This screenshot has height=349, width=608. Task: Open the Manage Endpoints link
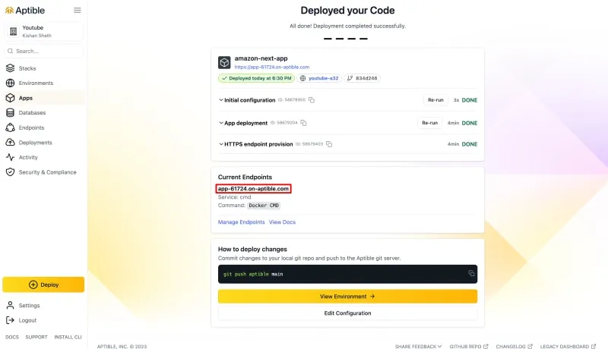point(241,222)
